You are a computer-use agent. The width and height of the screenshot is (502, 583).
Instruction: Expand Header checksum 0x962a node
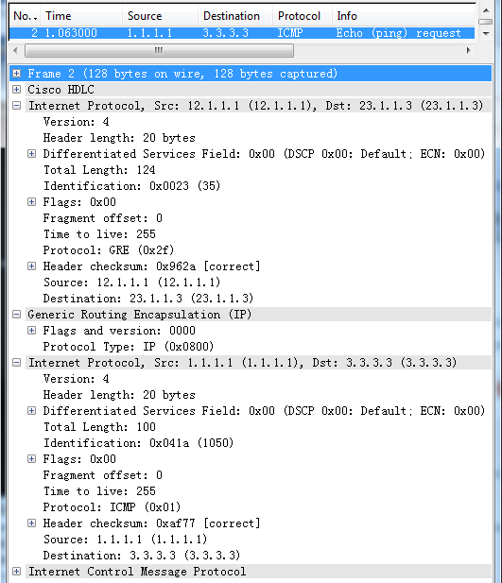point(31,266)
